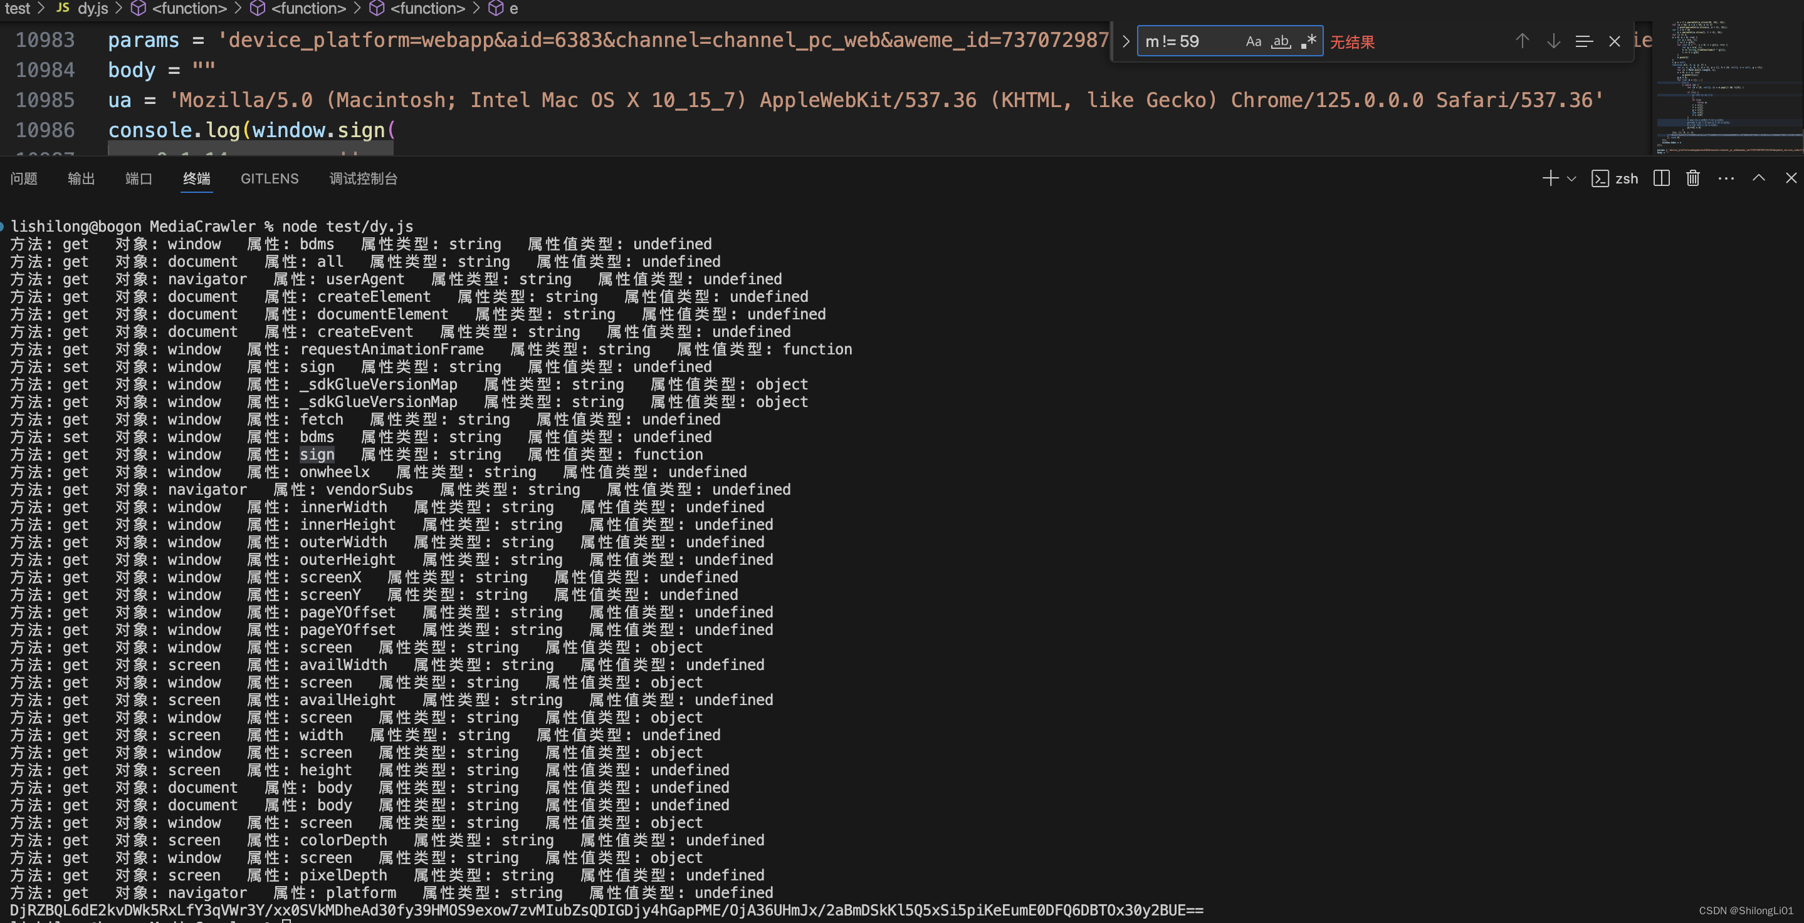Expand the replace field chevron
The image size is (1804, 923).
pyautogui.click(x=1125, y=41)
